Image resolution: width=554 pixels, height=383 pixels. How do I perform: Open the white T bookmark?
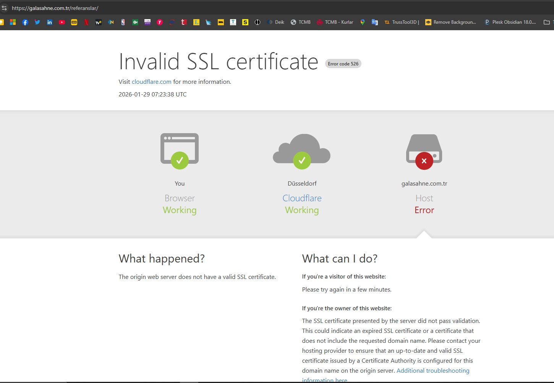233,22
